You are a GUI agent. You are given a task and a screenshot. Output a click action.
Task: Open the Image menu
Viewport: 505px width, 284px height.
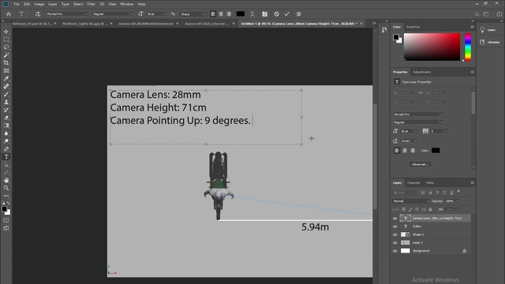(39, 4)
